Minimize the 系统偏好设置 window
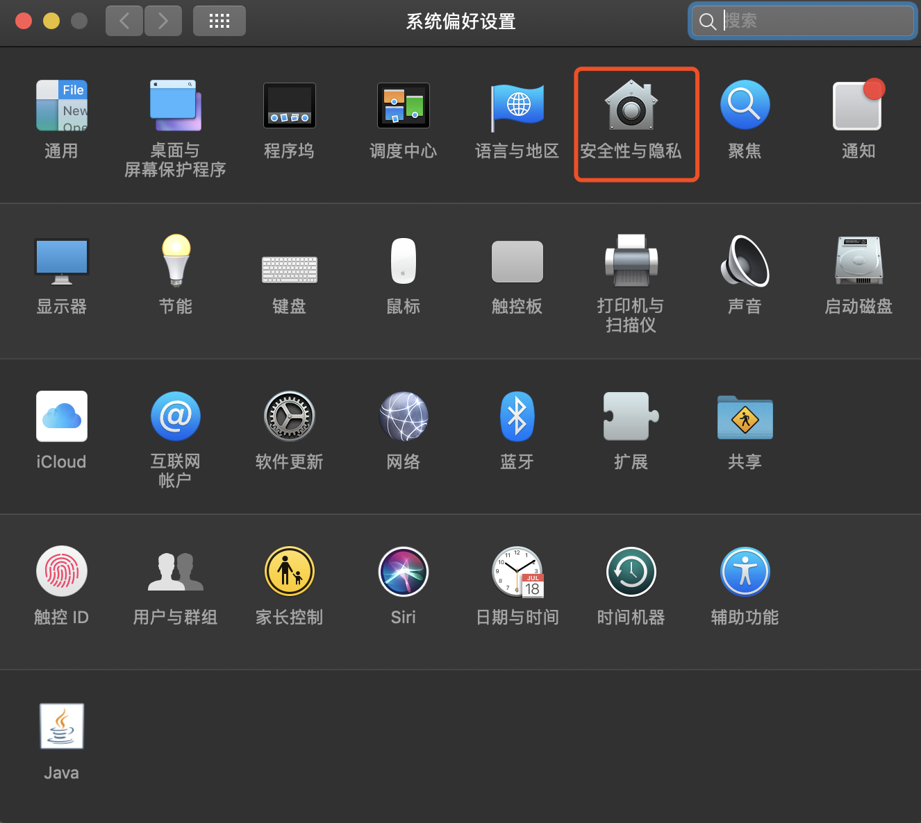This screenshot has width=921, height=823. tap(51, 21)
